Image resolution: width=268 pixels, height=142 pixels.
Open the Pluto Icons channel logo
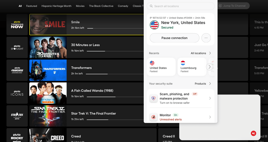pos(17,93)
